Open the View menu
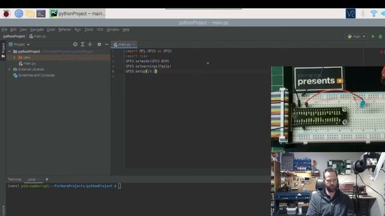The width and height of the screenshot is (385, 216). click(x=23, y=29)
